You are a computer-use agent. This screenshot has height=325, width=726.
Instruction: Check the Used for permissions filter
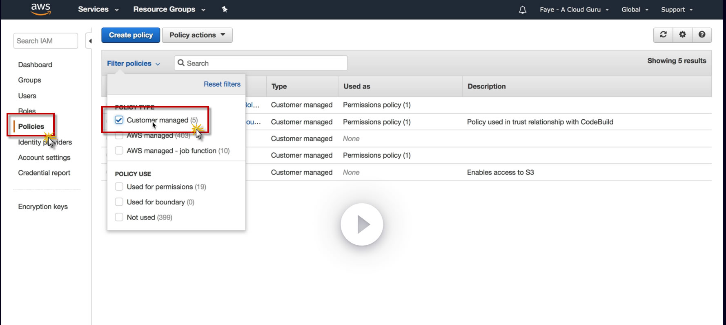(119, 187)
